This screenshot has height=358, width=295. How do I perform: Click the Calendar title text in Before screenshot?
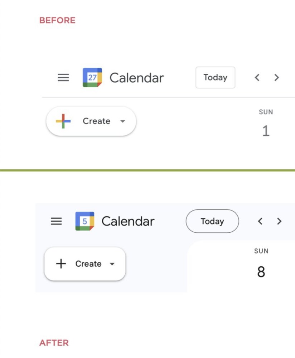tap(136, 78)
